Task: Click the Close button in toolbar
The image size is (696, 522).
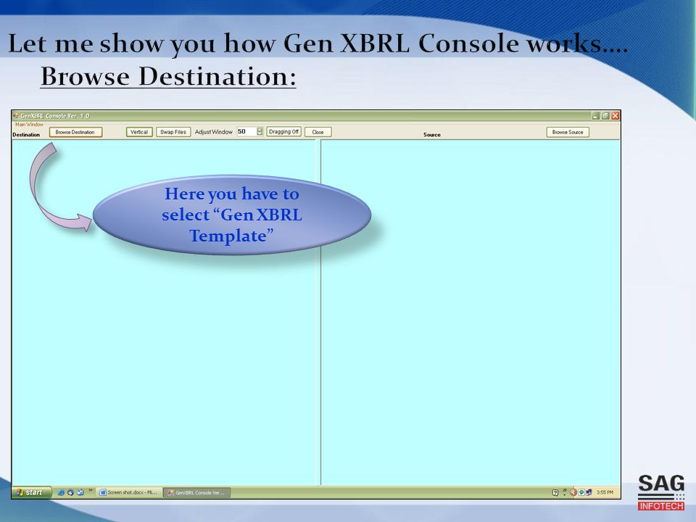Action: 318,132
